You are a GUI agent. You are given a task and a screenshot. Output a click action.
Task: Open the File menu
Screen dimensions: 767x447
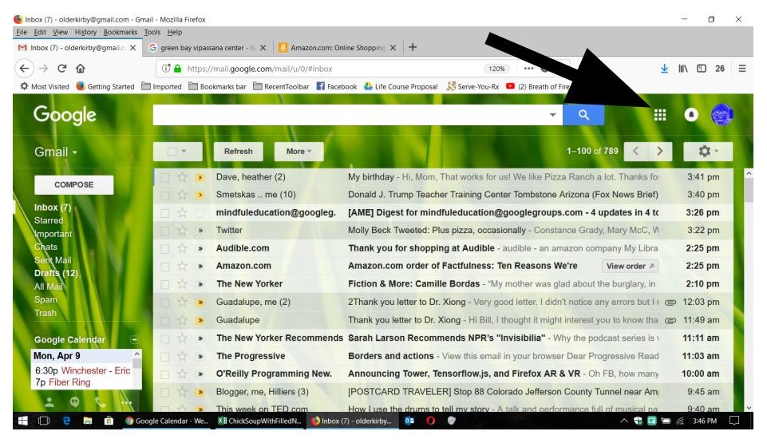22,32
